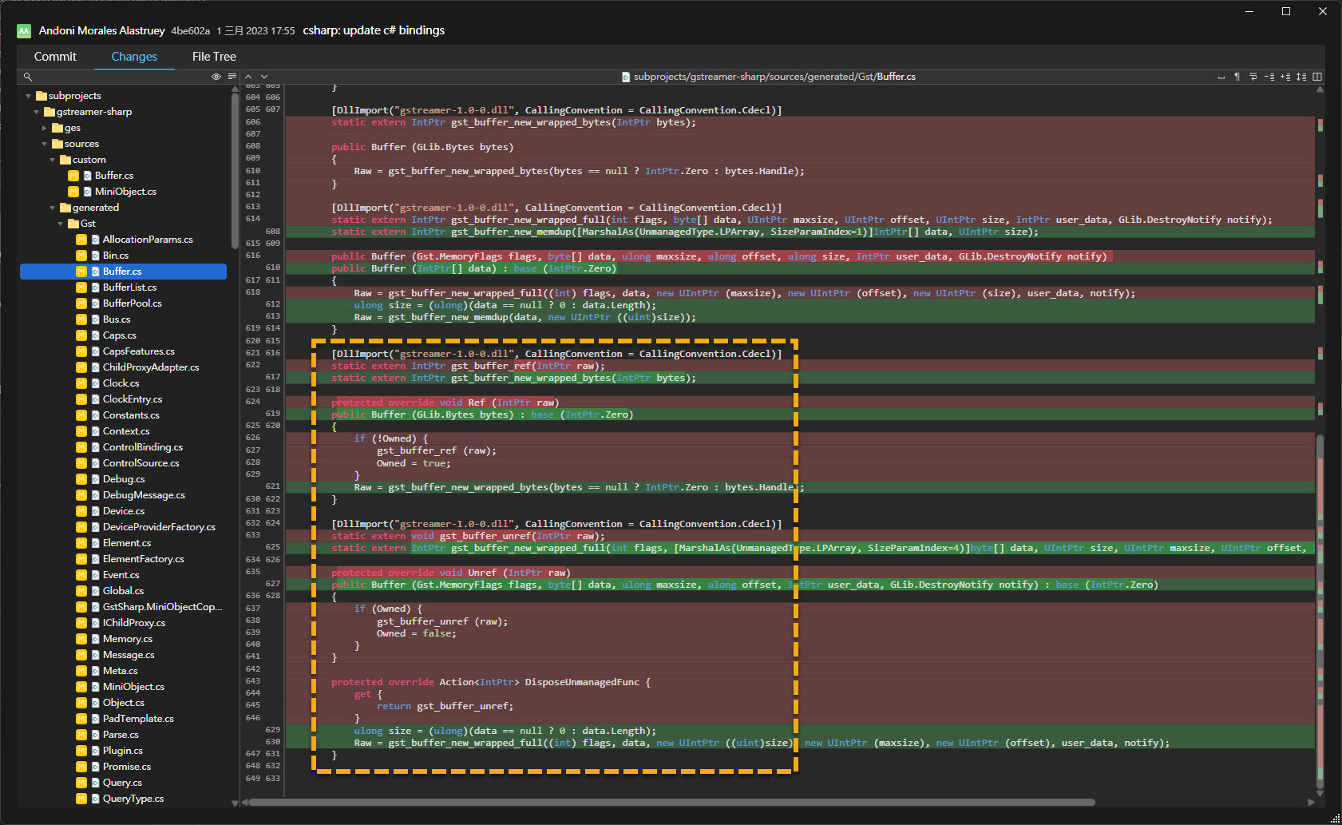Click increase visible context lines icon

[x=1285, y=77]
